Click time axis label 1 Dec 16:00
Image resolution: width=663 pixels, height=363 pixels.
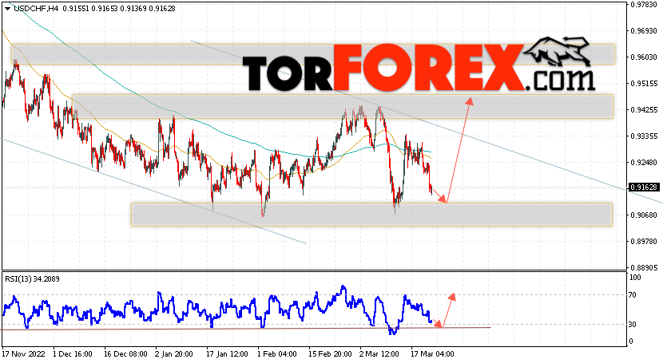pyautogui.click(x=73, y=353)
